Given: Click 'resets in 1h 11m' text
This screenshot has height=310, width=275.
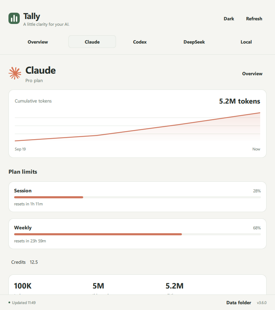Looking at the screenshot, I should tap(29, 204).
